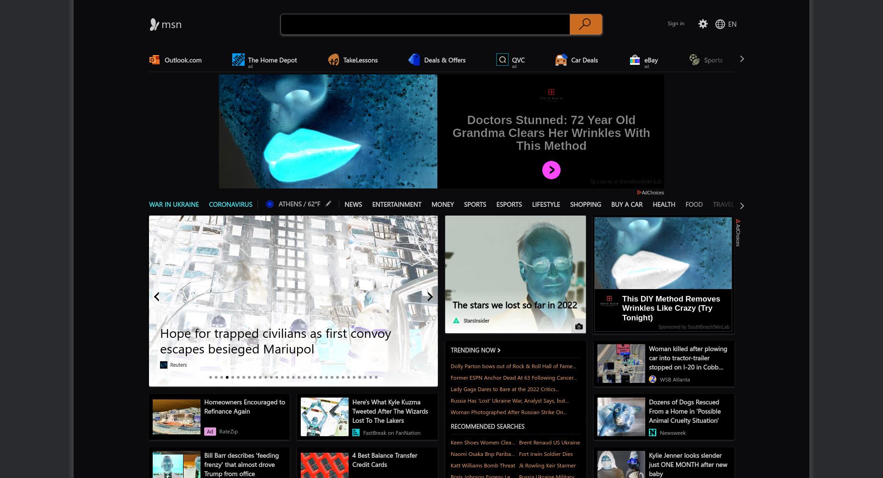Viewport: 883px width, 478px height.
Task: Click the AdChoices icon below banner ad
Action: [x=639, y=193]
